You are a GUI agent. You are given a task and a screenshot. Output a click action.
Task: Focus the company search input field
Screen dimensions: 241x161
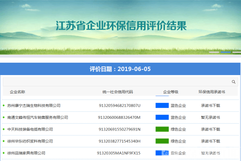pyautogui.click(x=120, y=82)
